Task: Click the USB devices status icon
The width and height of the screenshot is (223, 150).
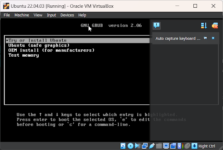Action: coord(152,146)
